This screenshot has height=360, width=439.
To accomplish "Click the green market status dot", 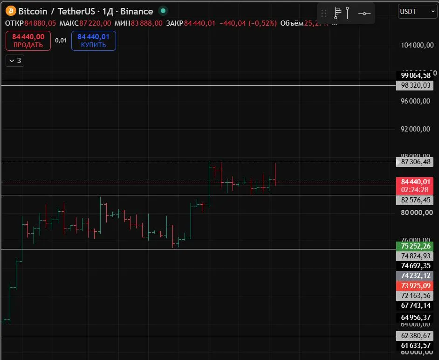I will 163,11.
